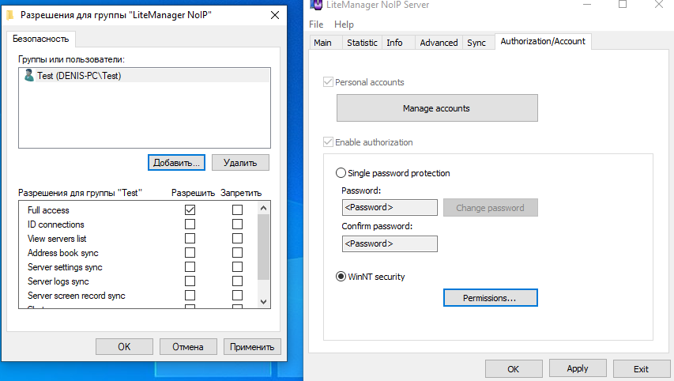Focus the Confirm password field
The width and height of the screenshot is (674, 381).
click(390, 243)
